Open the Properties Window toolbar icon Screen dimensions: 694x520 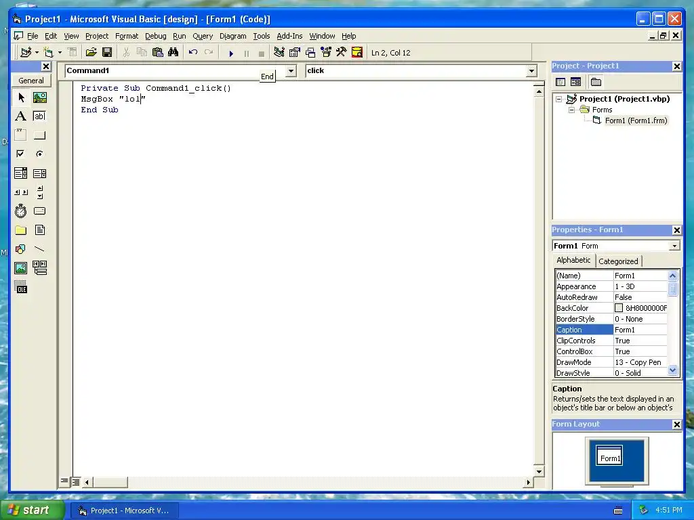tap(294, 53)
